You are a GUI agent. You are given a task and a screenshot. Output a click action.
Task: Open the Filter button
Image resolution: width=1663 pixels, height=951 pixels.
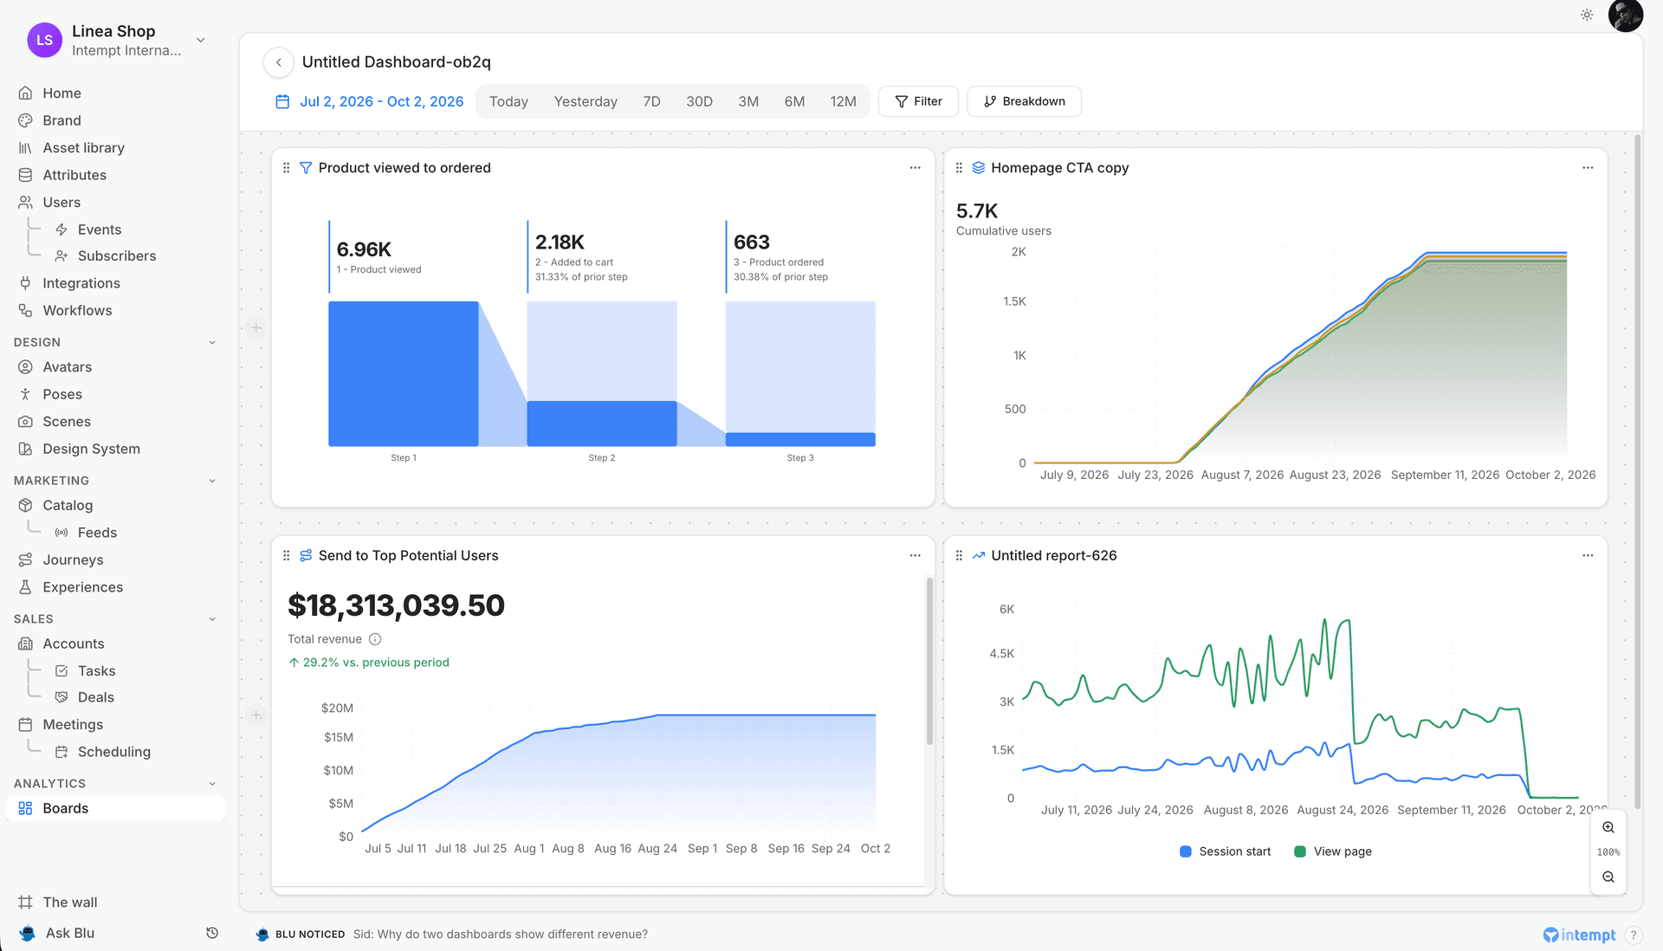click(918, 101)
